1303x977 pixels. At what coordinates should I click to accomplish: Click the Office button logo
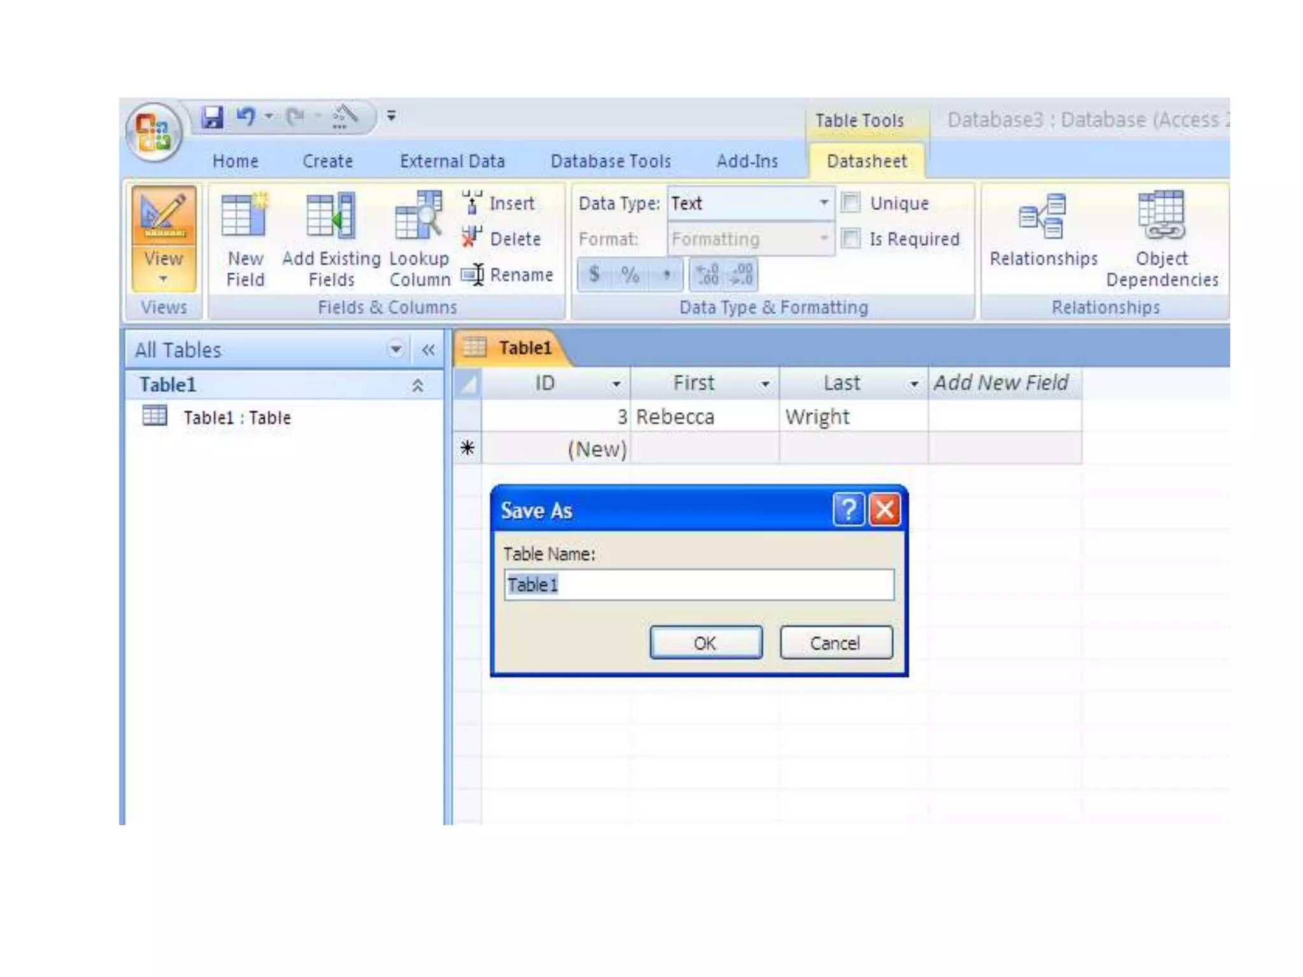click(x=153, y=132)
